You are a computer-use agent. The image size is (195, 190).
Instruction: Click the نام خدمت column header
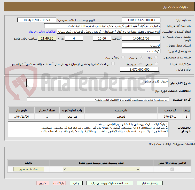121,110
